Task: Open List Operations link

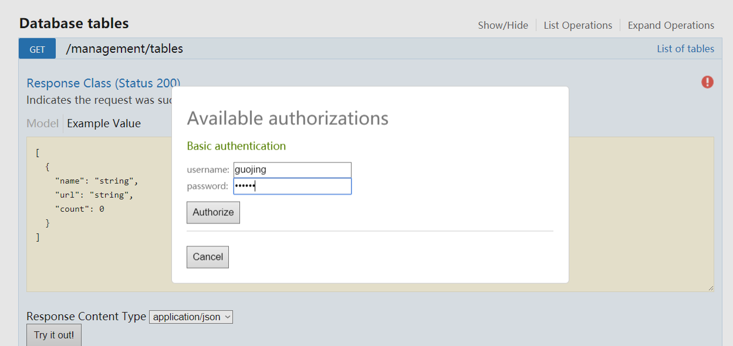Action: pyautogui.click(x=577, y=25)
